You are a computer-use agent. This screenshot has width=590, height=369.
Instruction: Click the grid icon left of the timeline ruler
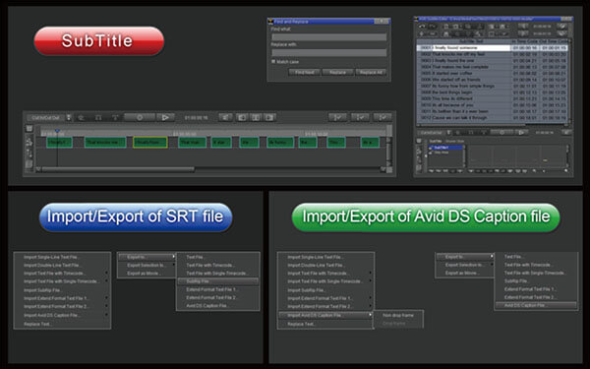[x=29, y=128]
